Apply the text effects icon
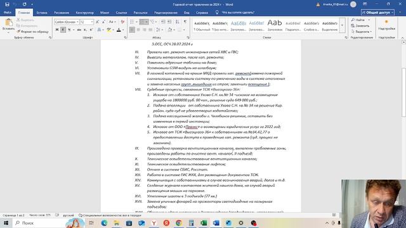This screenshot has width=406, height=228. click(99, 30)
